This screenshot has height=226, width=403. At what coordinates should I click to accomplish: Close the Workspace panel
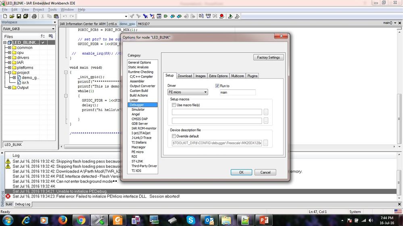[55, 22]
